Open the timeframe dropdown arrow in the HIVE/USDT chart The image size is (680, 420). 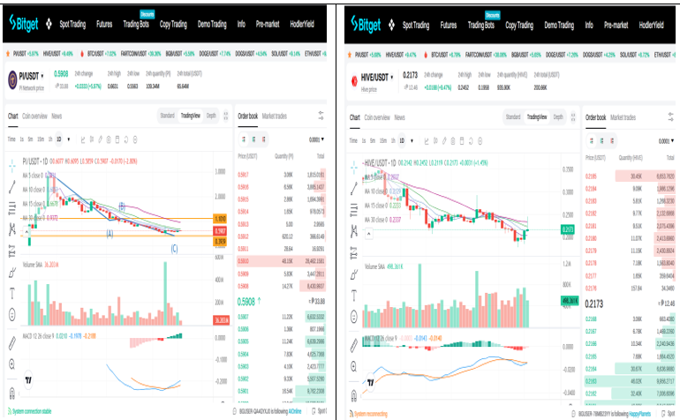pyautogui.click(x=412, y=140)
